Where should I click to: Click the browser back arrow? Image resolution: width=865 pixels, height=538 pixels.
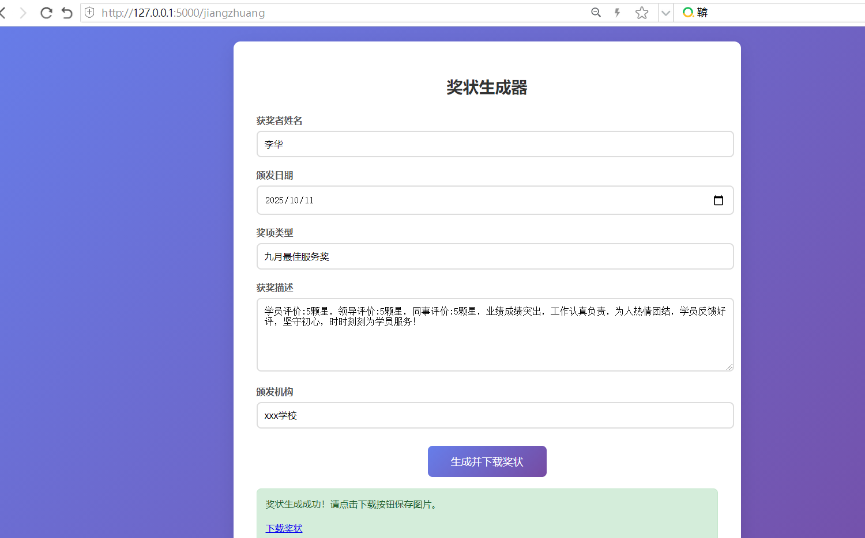(3, 13)
